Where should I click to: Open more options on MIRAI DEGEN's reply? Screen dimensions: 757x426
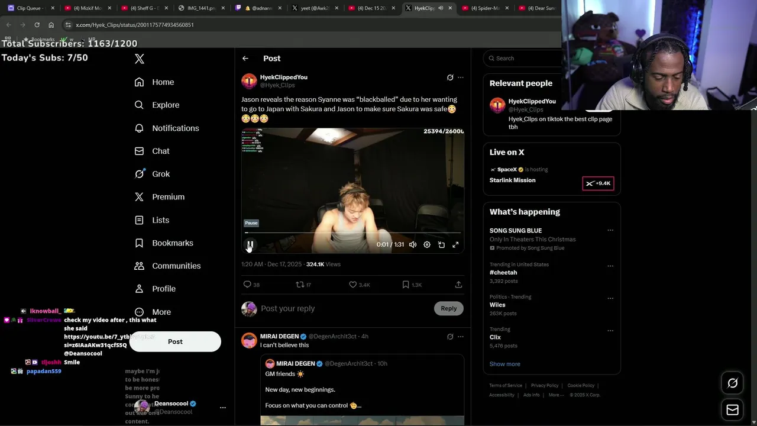click(461, 337)
